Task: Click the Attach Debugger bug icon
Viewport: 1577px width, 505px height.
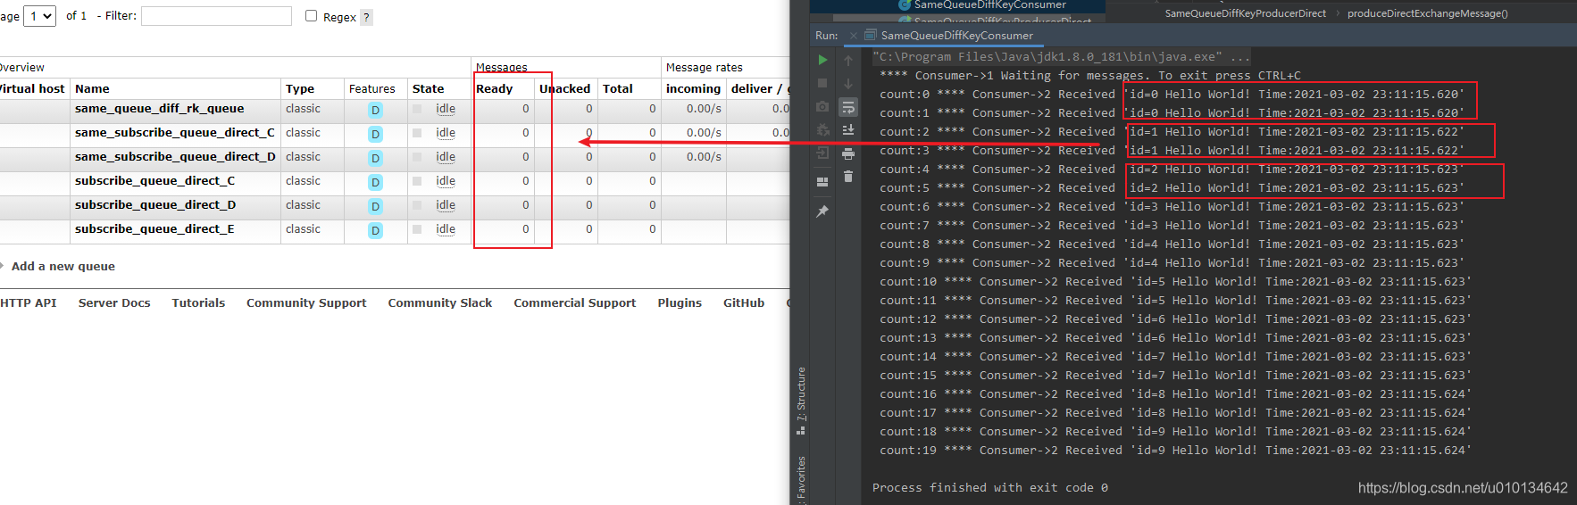Action: pyautogui.click(x=822, y=129)
